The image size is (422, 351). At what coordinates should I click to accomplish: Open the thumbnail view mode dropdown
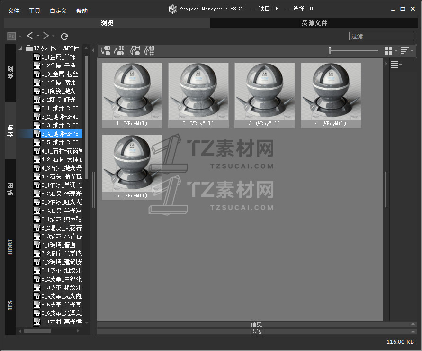[391, 51]
